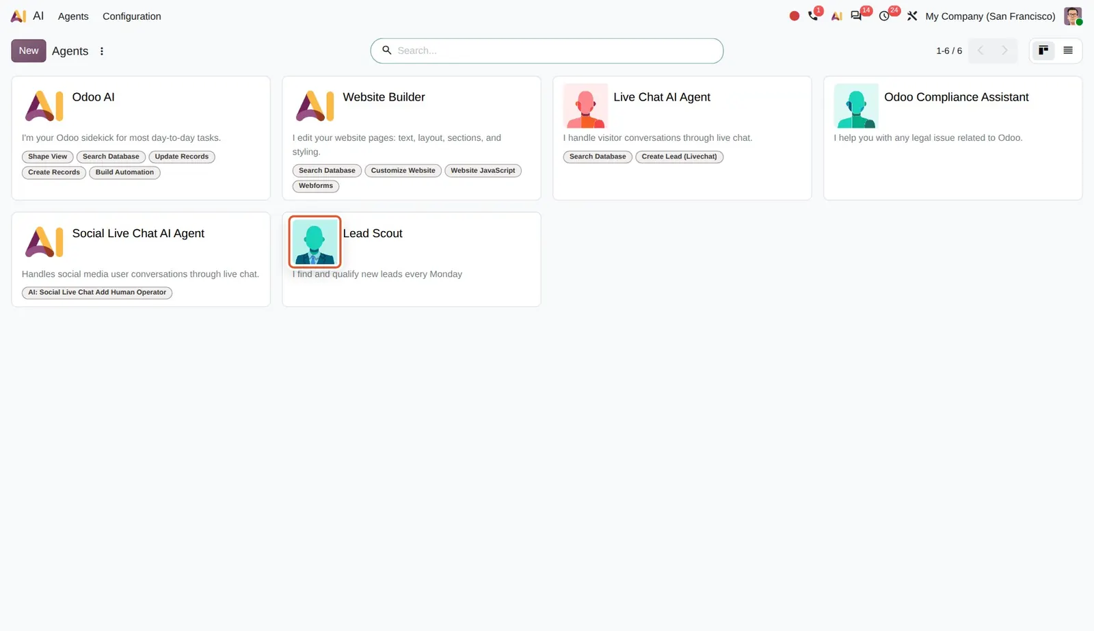Open the Agents actions three-dot menu
Viewport: 1094px width, 631px height.
click(x=102, y=51)
